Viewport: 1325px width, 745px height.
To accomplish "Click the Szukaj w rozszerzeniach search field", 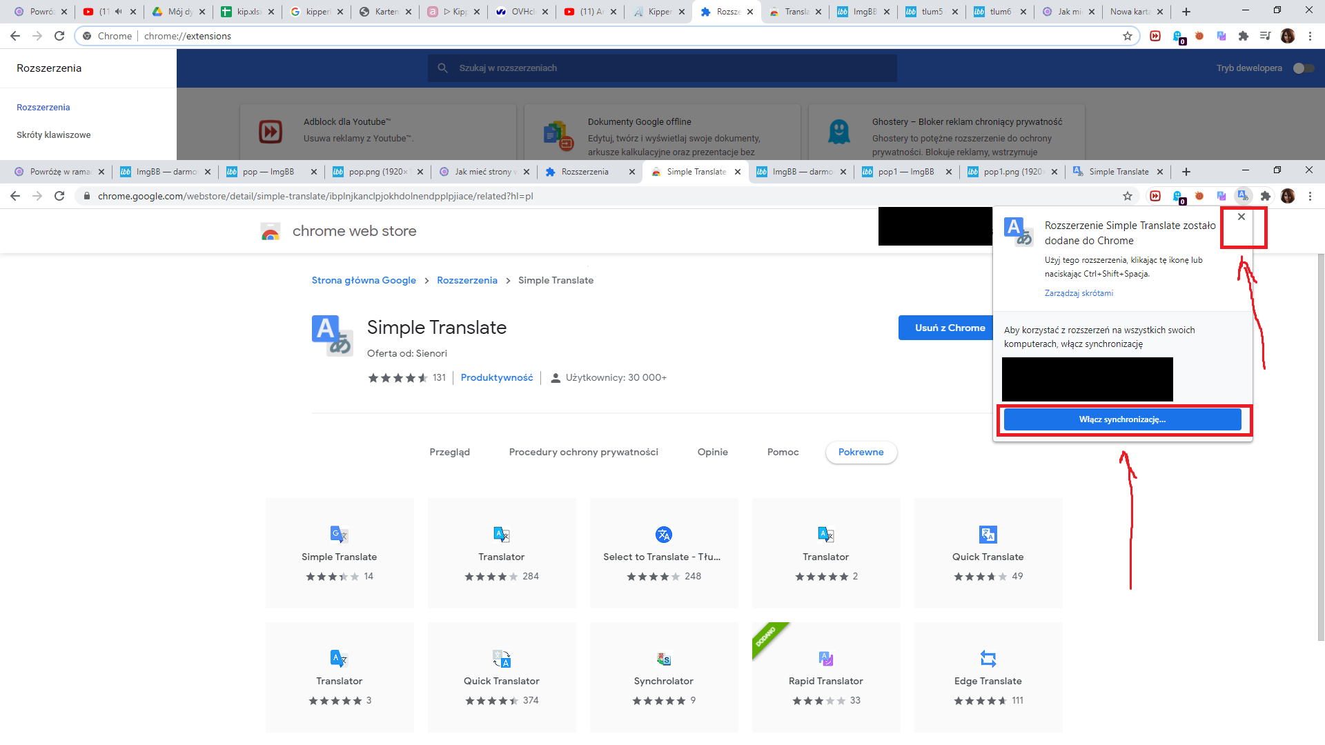I will coord(662,68).
